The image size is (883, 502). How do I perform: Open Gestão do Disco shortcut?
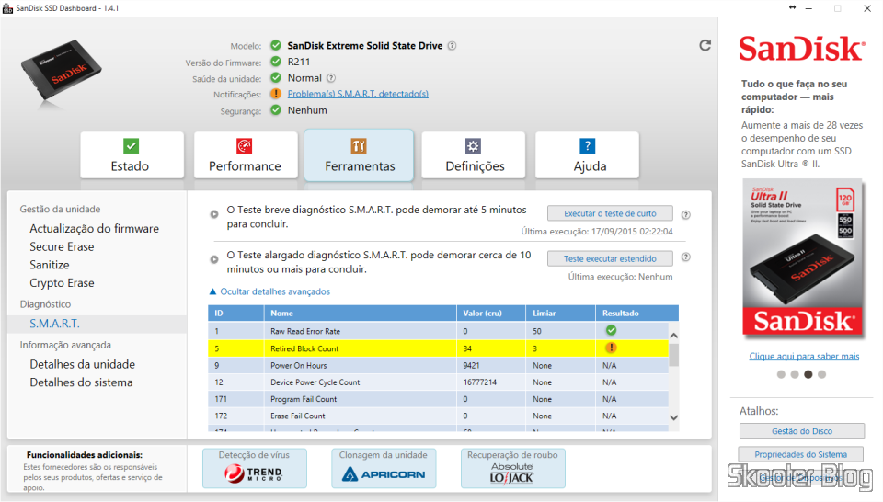[802, 431]
